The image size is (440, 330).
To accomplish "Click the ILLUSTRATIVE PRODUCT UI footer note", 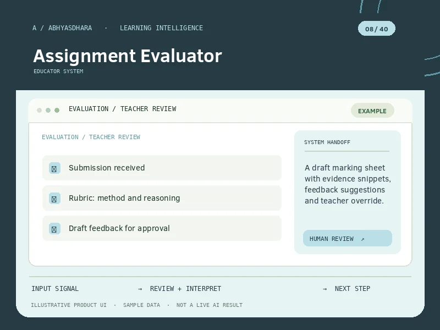I will click(69, 305).
